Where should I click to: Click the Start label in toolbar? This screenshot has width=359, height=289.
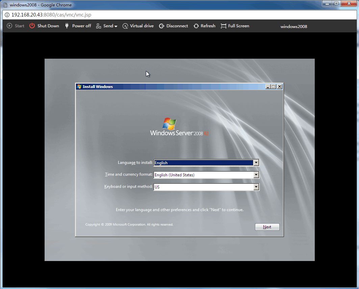[x=20, y=26]
